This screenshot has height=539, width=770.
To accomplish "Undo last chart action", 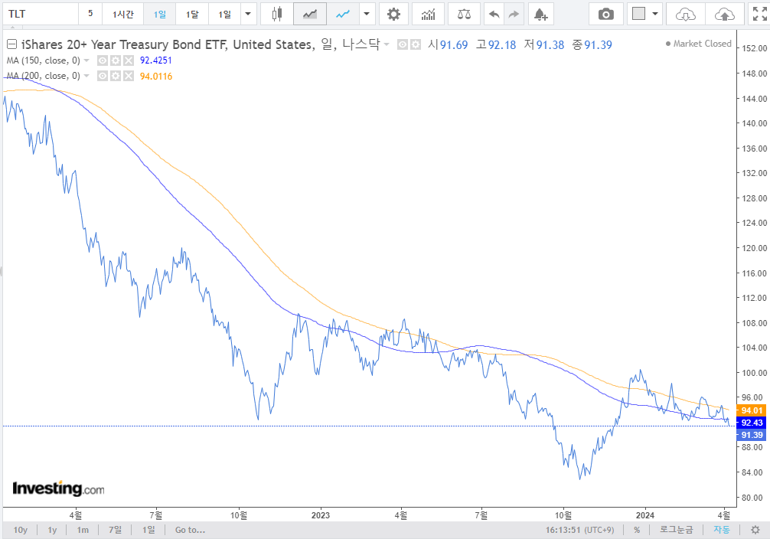I will click(x=494, y=15).
